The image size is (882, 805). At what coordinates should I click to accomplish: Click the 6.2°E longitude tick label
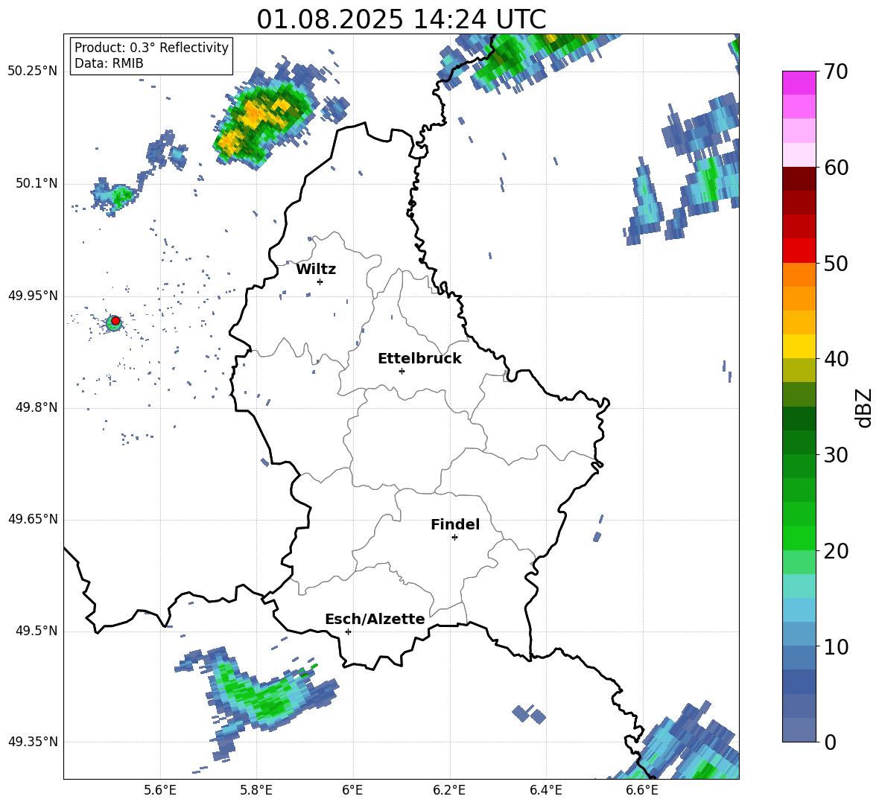coord(449,790)
